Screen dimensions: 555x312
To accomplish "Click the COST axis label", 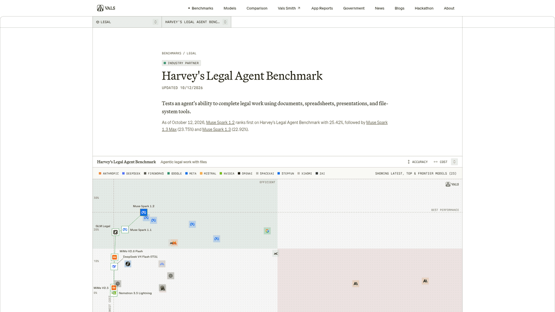I will 444,162.
